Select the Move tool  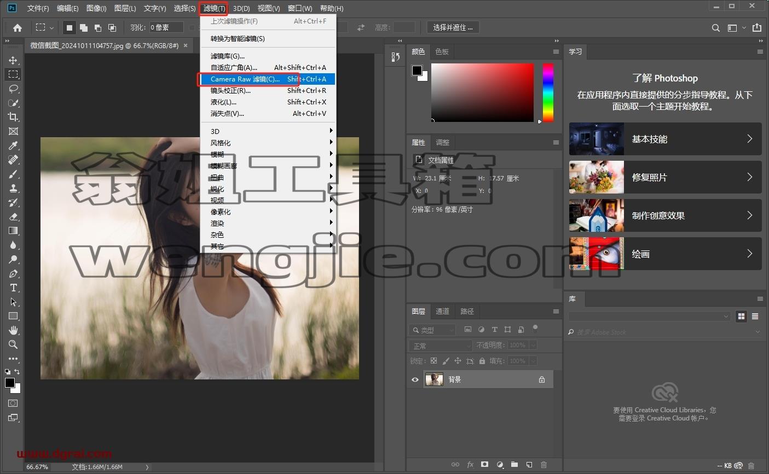(x=13, y=60)
